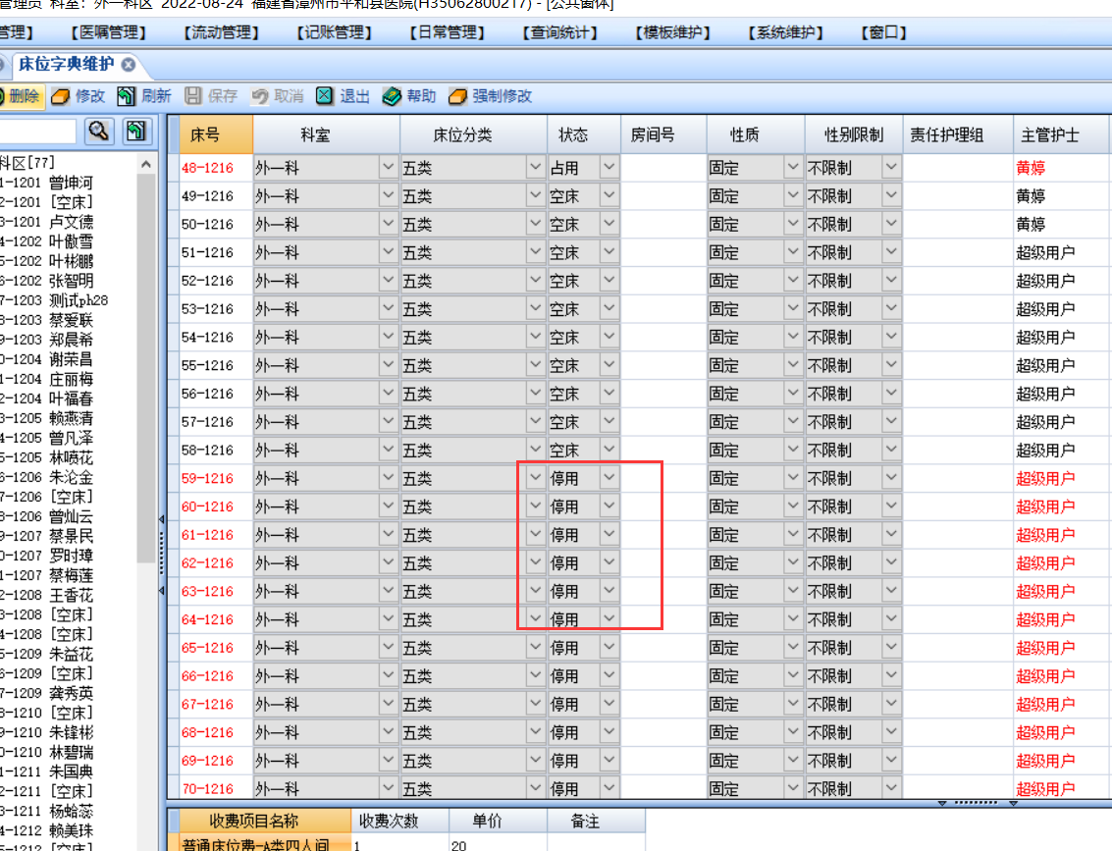Viewport: 1112px width, 851px height.
Task: Select patient 卢文德 in bed list
Action: click(47, 222)
